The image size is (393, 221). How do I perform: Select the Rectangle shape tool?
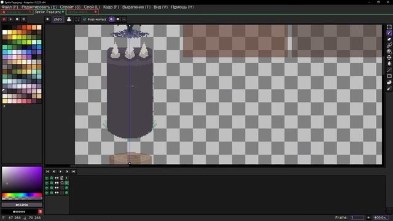(389, 76)
